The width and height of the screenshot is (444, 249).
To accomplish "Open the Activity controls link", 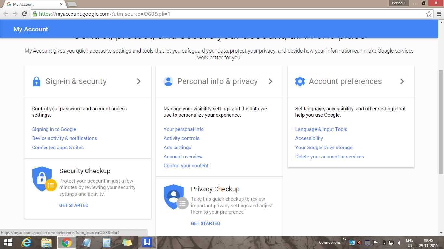I will [x=181, y=138].
